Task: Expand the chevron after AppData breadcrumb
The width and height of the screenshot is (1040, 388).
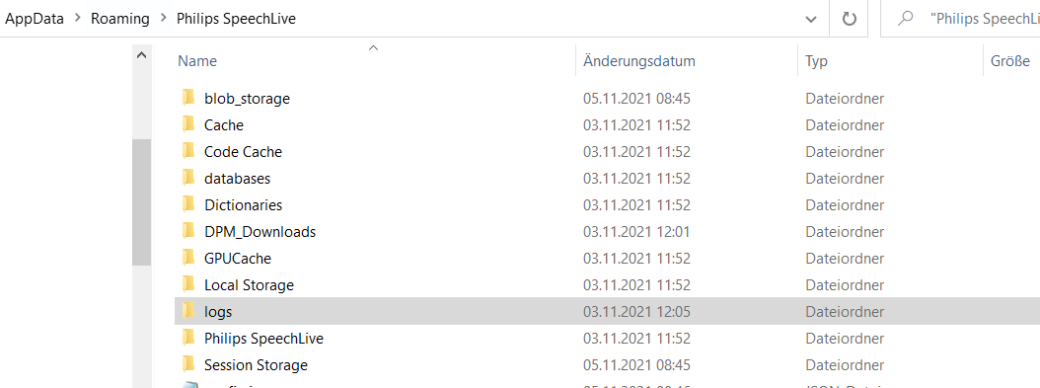Action: point(78,19)
